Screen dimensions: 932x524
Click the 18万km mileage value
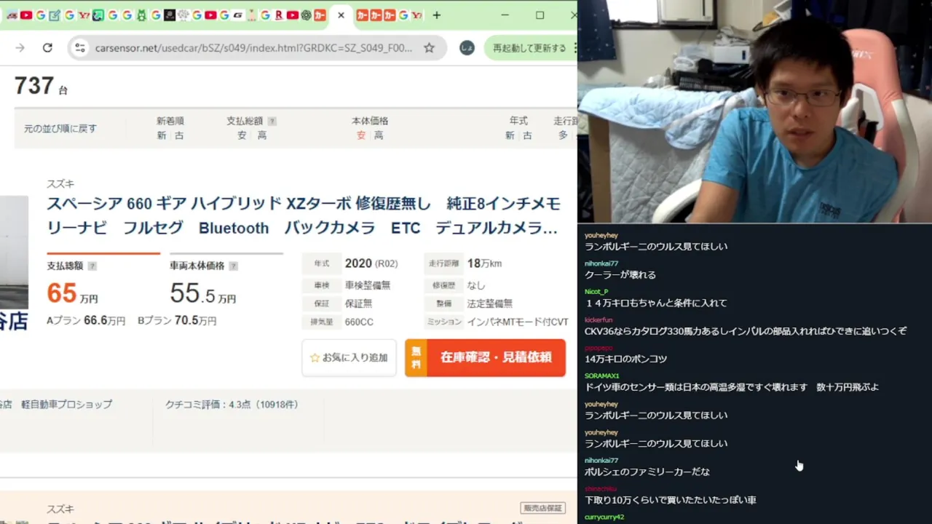(484, 263)
